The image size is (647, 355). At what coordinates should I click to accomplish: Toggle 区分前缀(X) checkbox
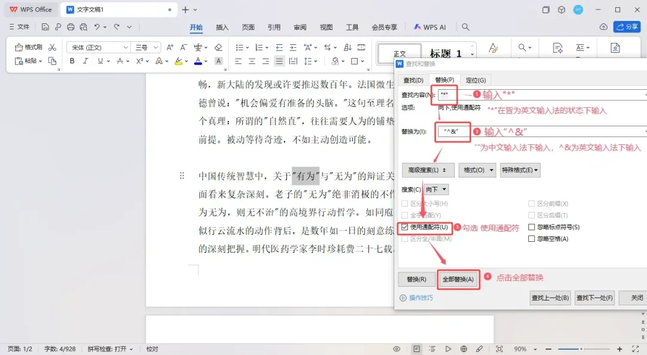531,204
